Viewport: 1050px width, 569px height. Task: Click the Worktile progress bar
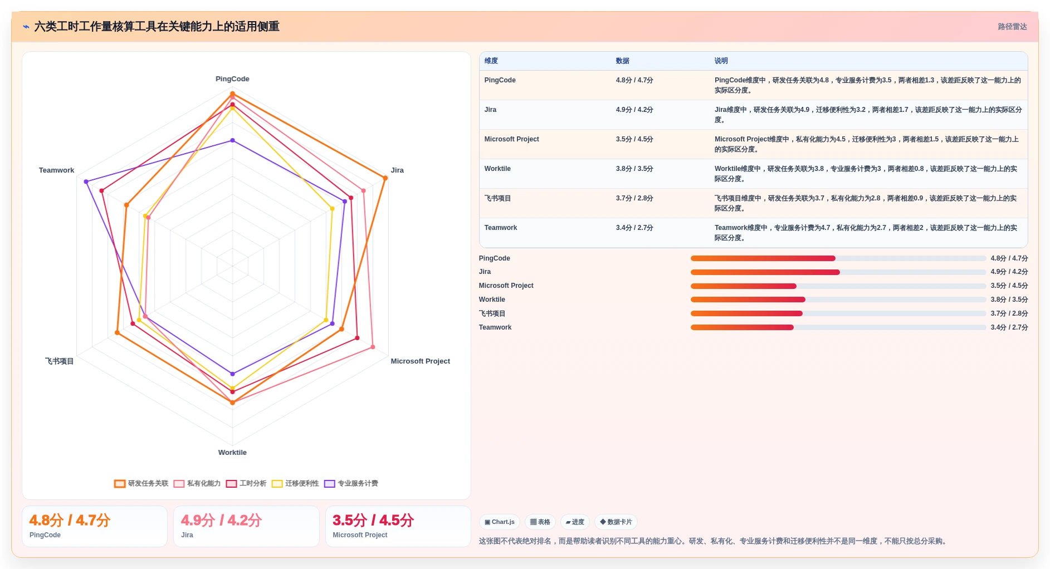coord(838,300)
